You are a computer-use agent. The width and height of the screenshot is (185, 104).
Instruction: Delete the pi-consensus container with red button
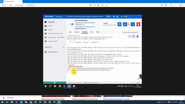click(138, 24)
